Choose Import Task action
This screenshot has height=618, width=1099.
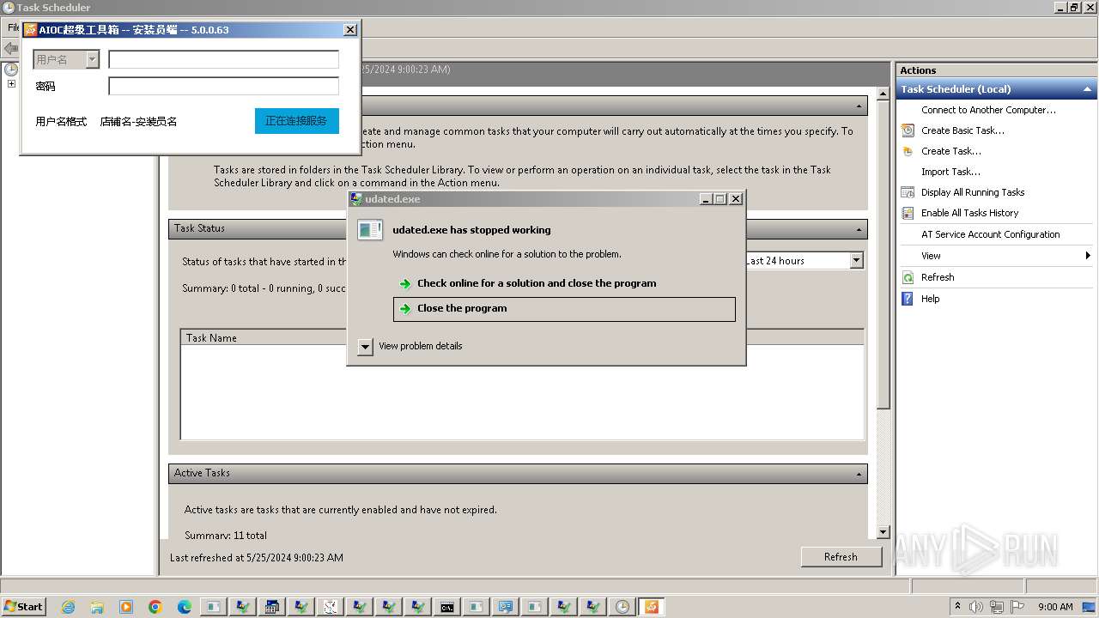coord(950,172)
